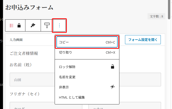The image size is (172, 109).
Task: Select the pin/style brush toolbar icon
Action: click(x=33, y=25)
